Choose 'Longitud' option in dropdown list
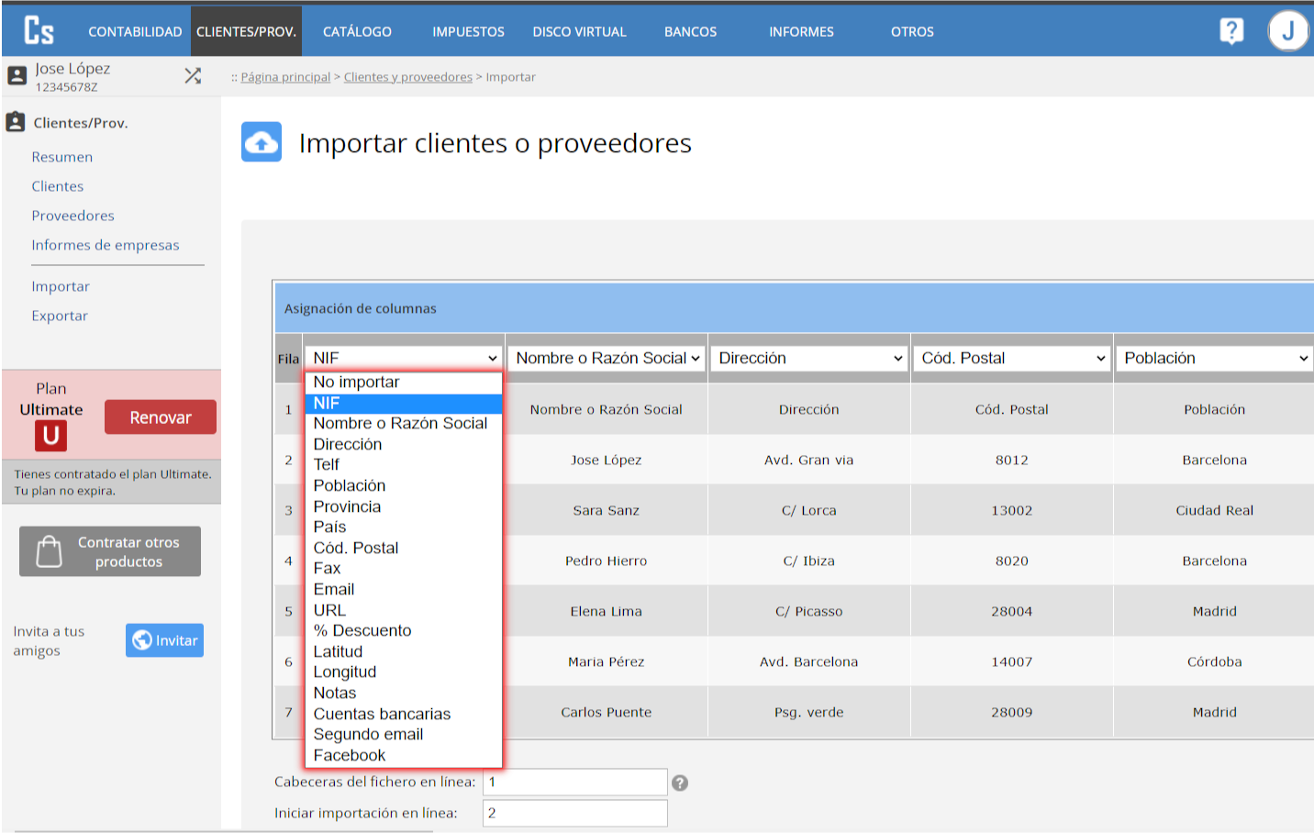 [x=404, y=672]
